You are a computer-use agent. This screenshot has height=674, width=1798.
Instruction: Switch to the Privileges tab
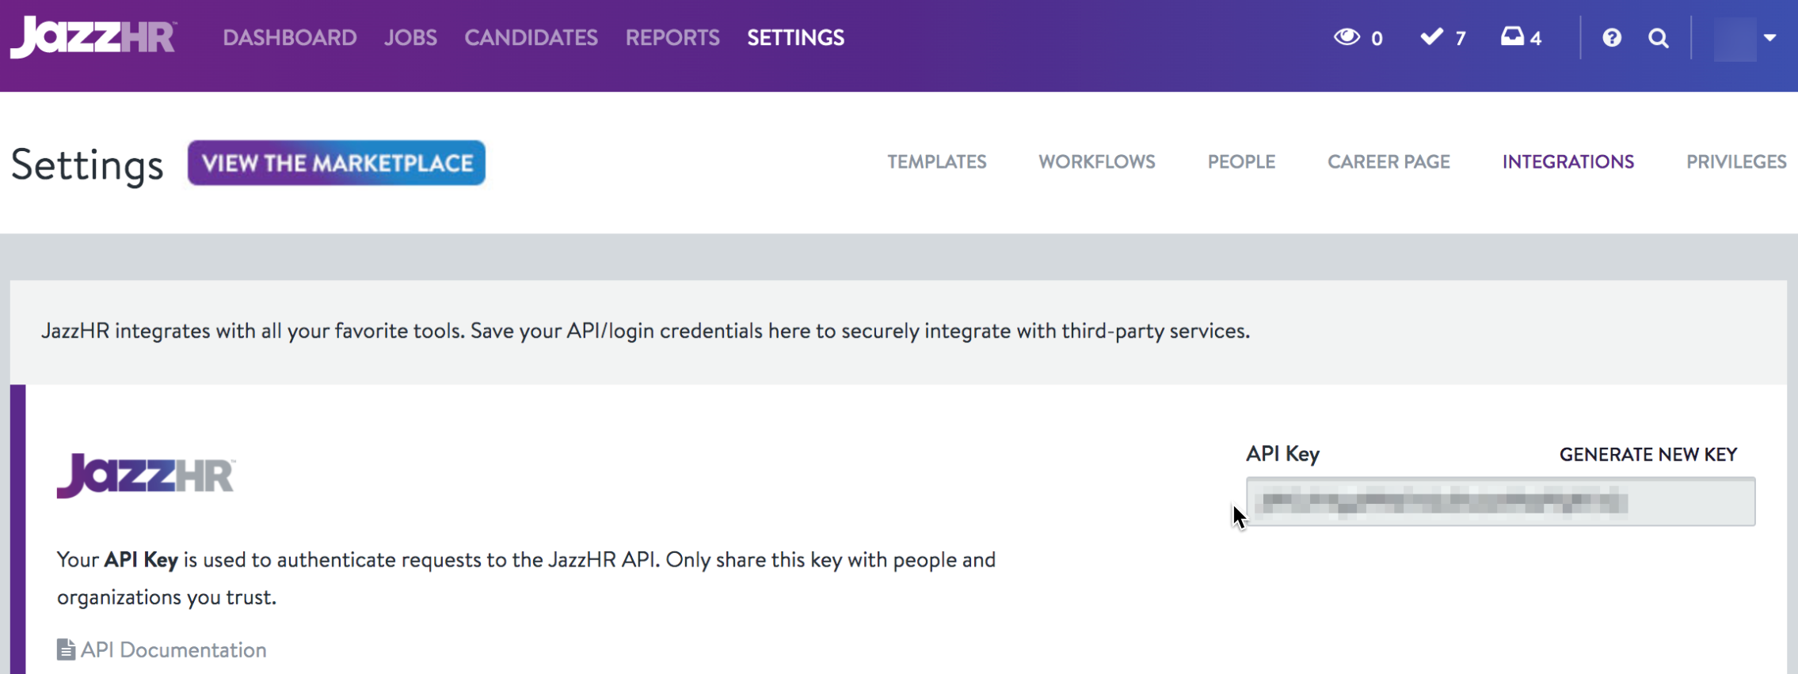[x=1736, y=161]
